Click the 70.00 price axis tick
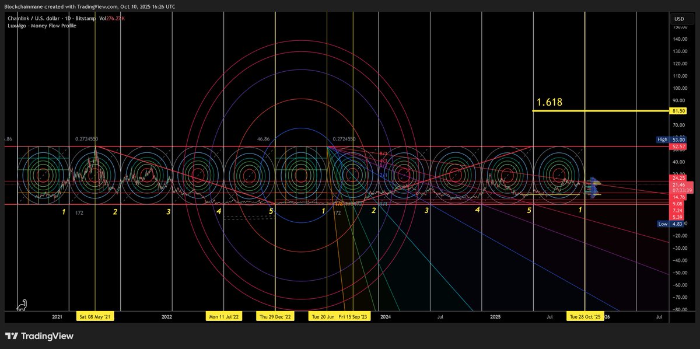Screen dimensions: 700x349 tap(678, 125)
